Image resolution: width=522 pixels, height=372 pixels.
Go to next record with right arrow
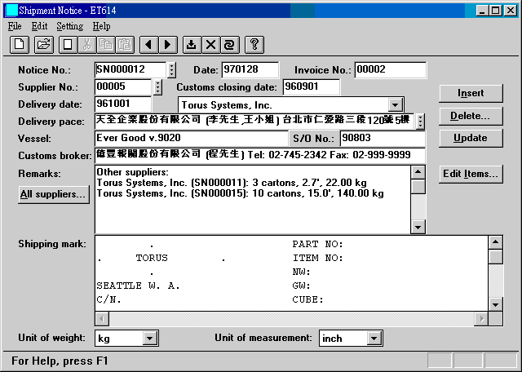[167, 44]
